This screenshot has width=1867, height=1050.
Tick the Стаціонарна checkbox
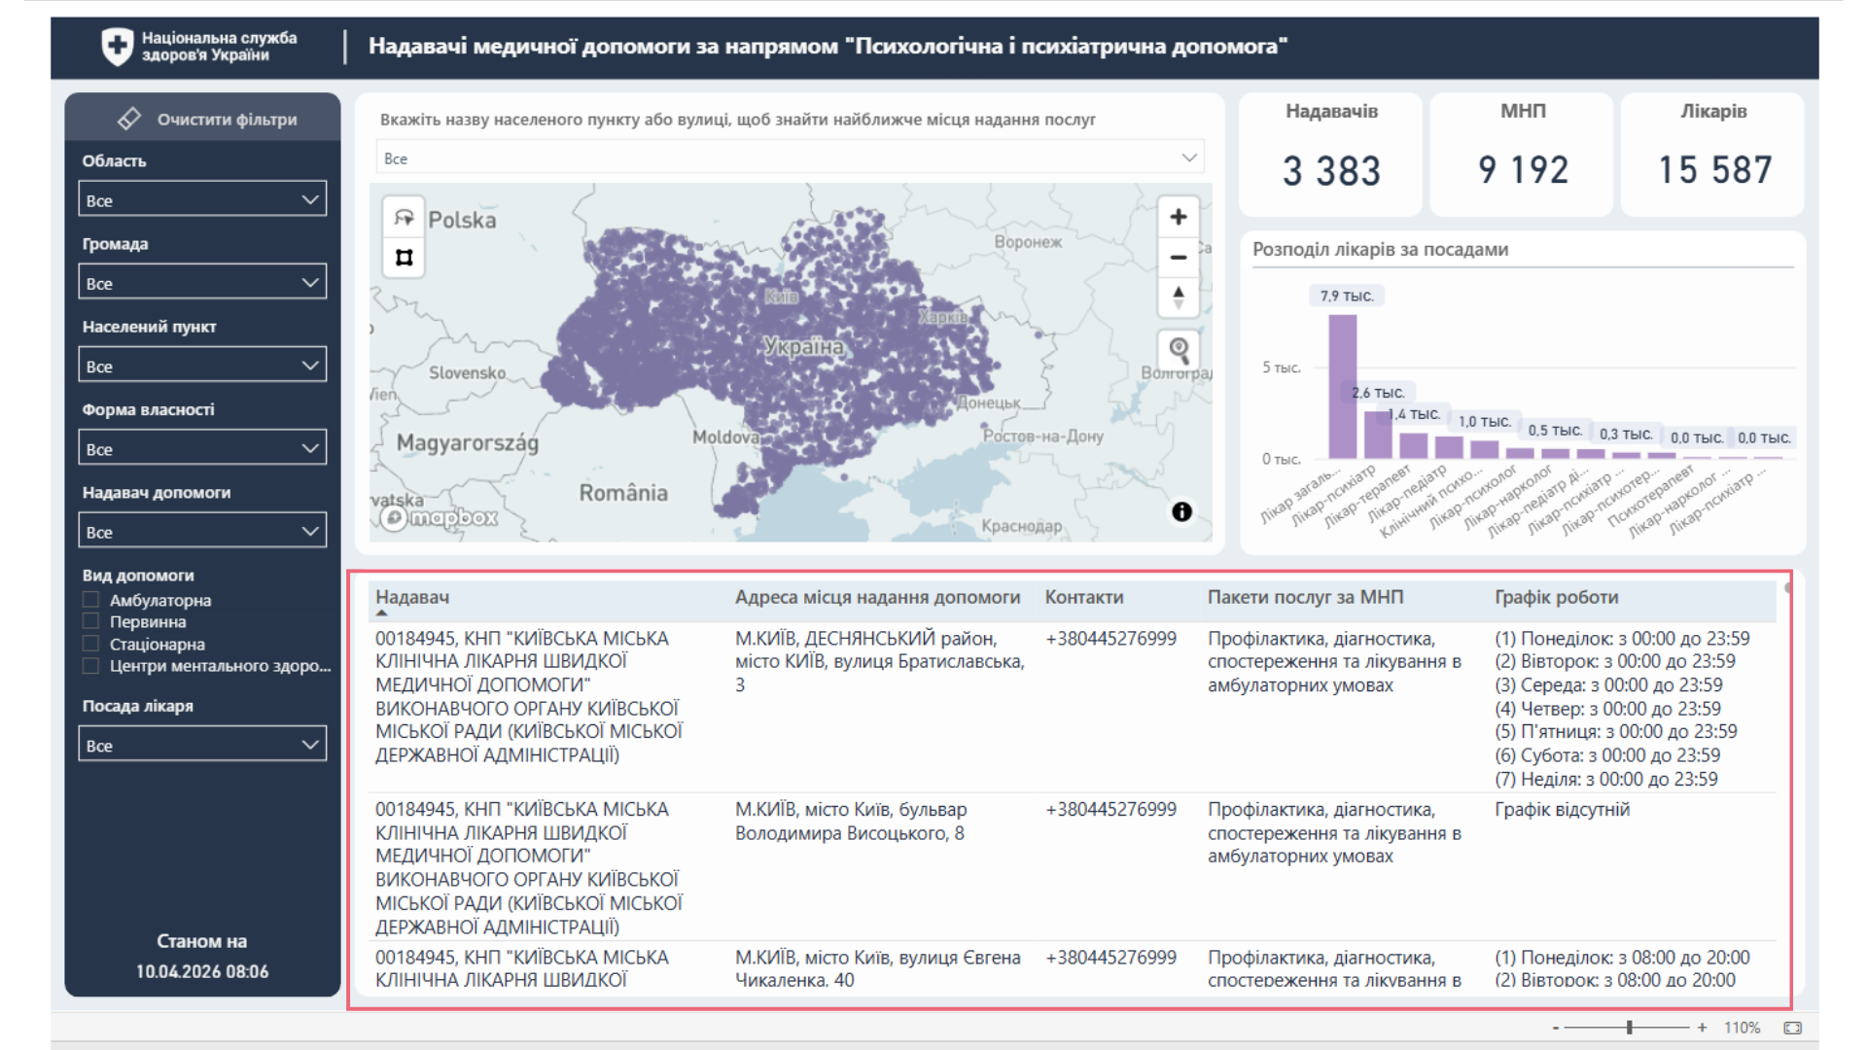91,644
